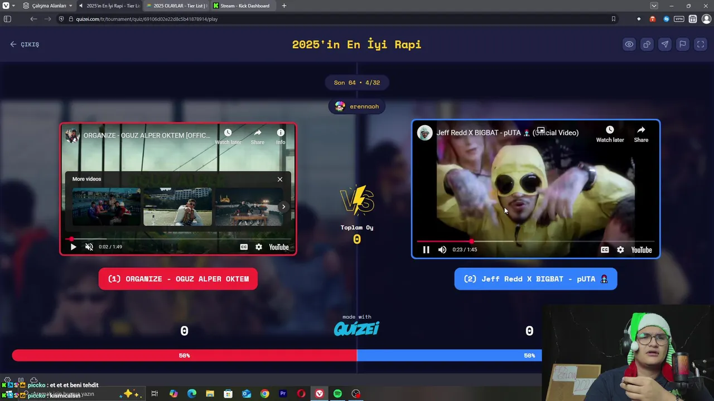Open YouTube logo link on Jeff Redd video
Image resolution: width=714 pixels, height=401 pixels.
[x=641, y=250]
